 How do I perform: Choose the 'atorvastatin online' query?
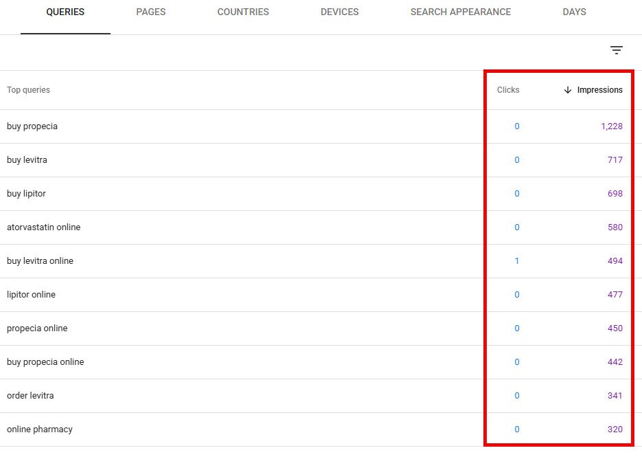tap(43, 227)
